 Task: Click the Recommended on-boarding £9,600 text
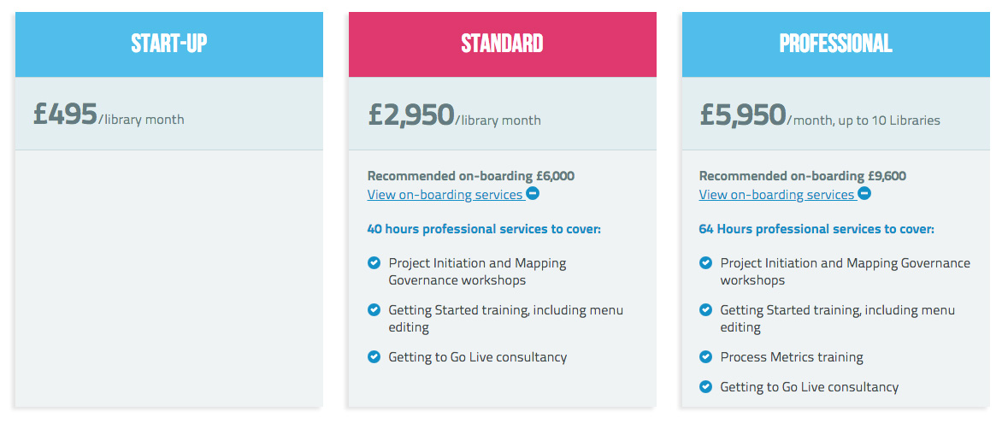[x=802, y=176]
